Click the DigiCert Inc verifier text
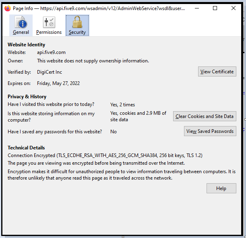The width and height of the screenshot is (246, 238). (x=50, y=72)
